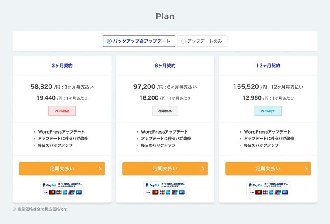
Task: Click UnionPay icon in 3ヶ月契約 card
Action: point(72,192)
